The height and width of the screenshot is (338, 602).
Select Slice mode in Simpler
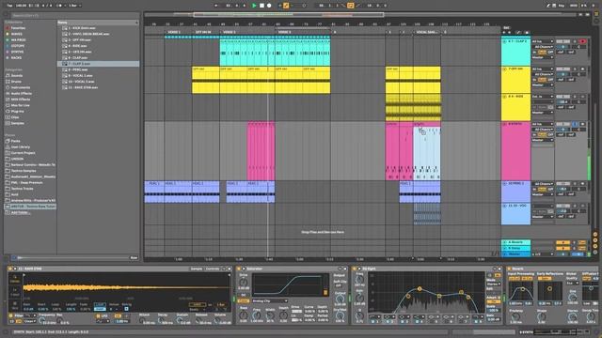pos(15,305)
